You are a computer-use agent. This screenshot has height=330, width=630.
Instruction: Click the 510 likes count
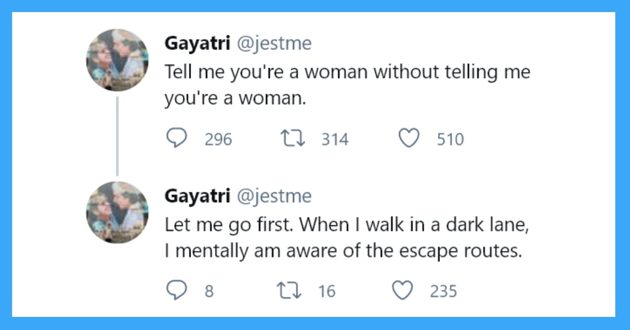pyautogui.click(x=450, y=138)
